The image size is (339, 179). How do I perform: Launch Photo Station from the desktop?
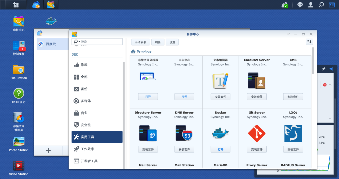pyautogui.click(x=19, y=141)
